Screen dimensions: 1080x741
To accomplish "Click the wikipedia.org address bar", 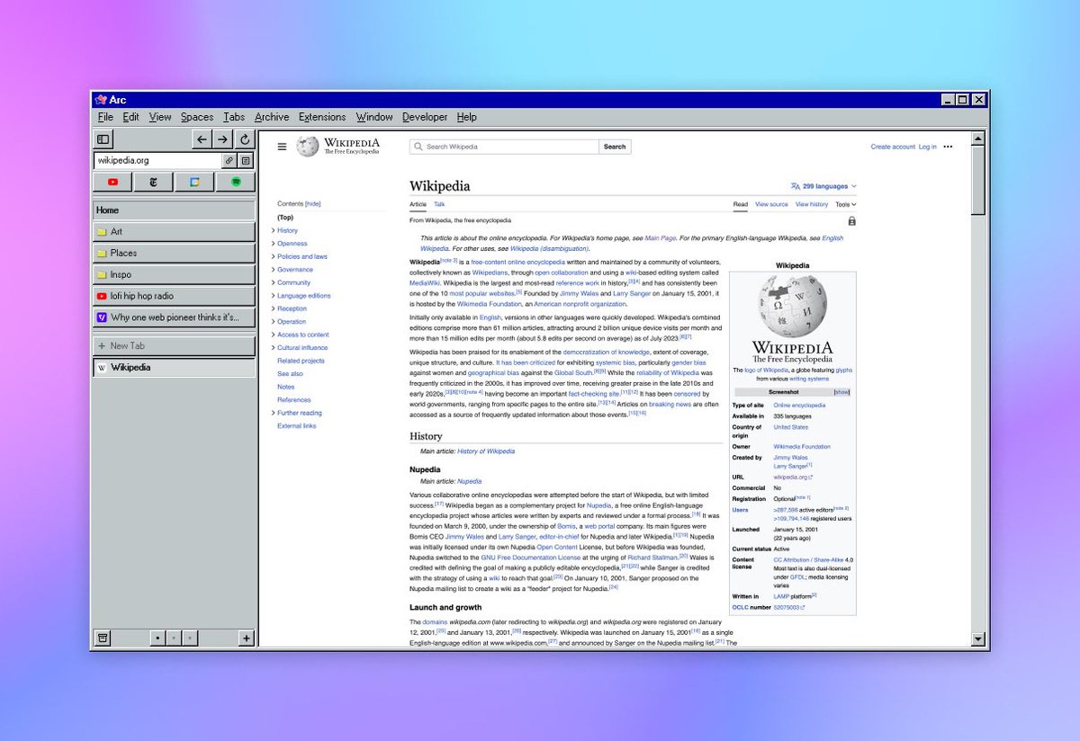I will [157, 160].
